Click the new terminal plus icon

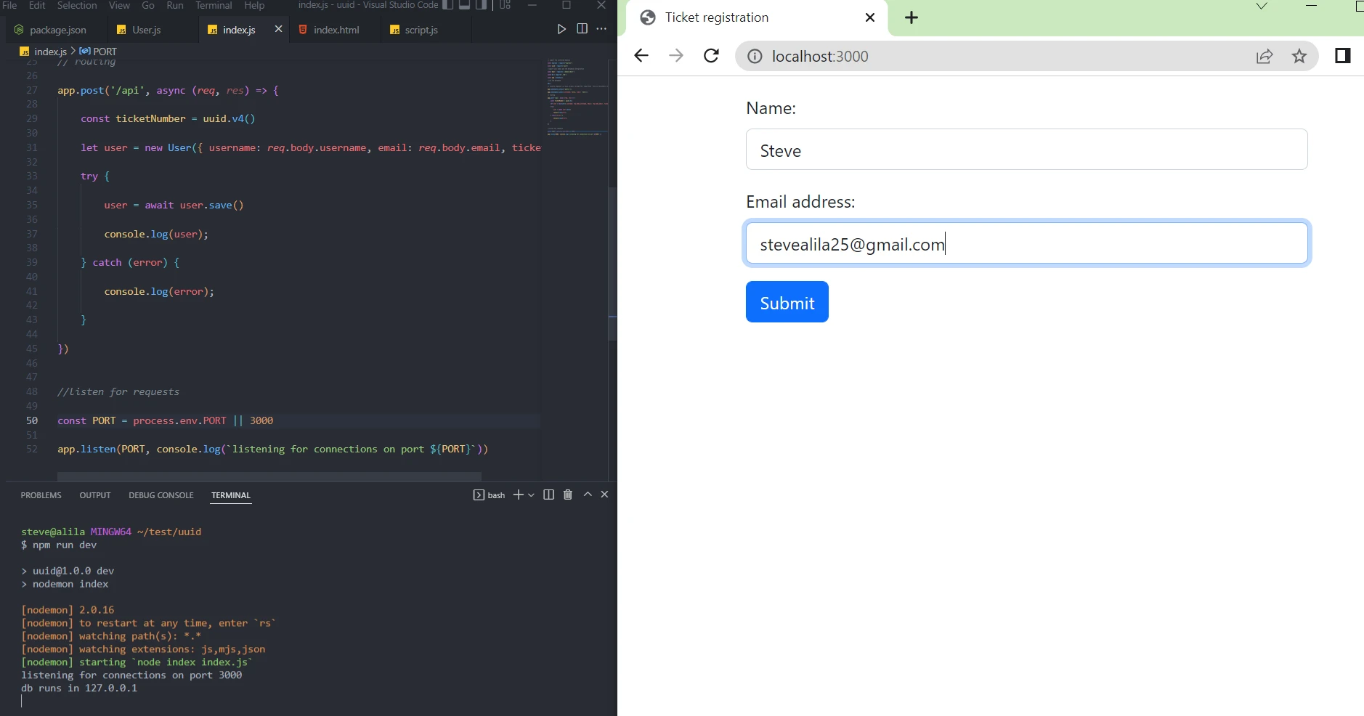[x=518, y=495]
